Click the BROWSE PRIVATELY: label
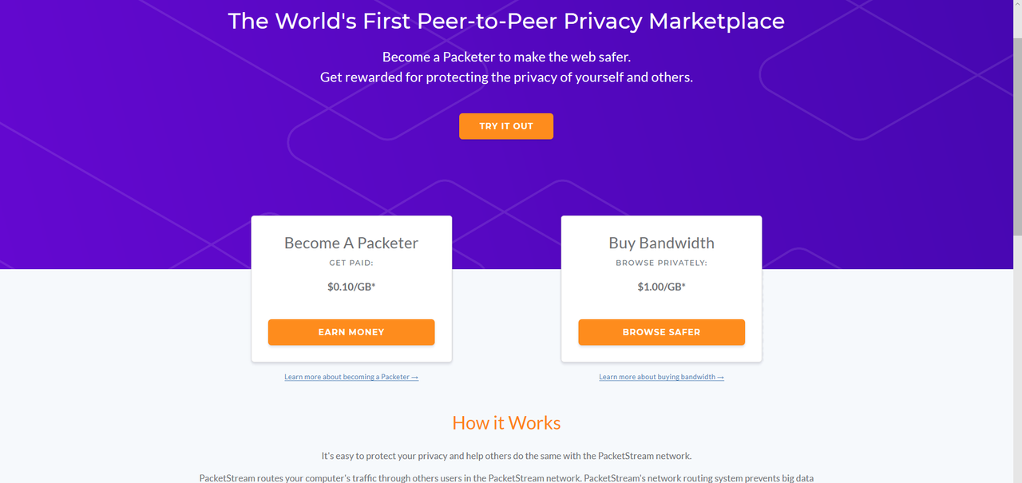This screenshot has height=483, width=1022. (x=661, y=263)
